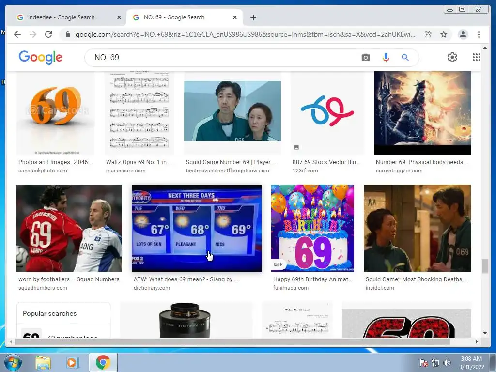The height and width of the screenshot is (372, 496).
Task: Open the taskbar clock showing 3:08 AM
Action: (x=471, y=363)
